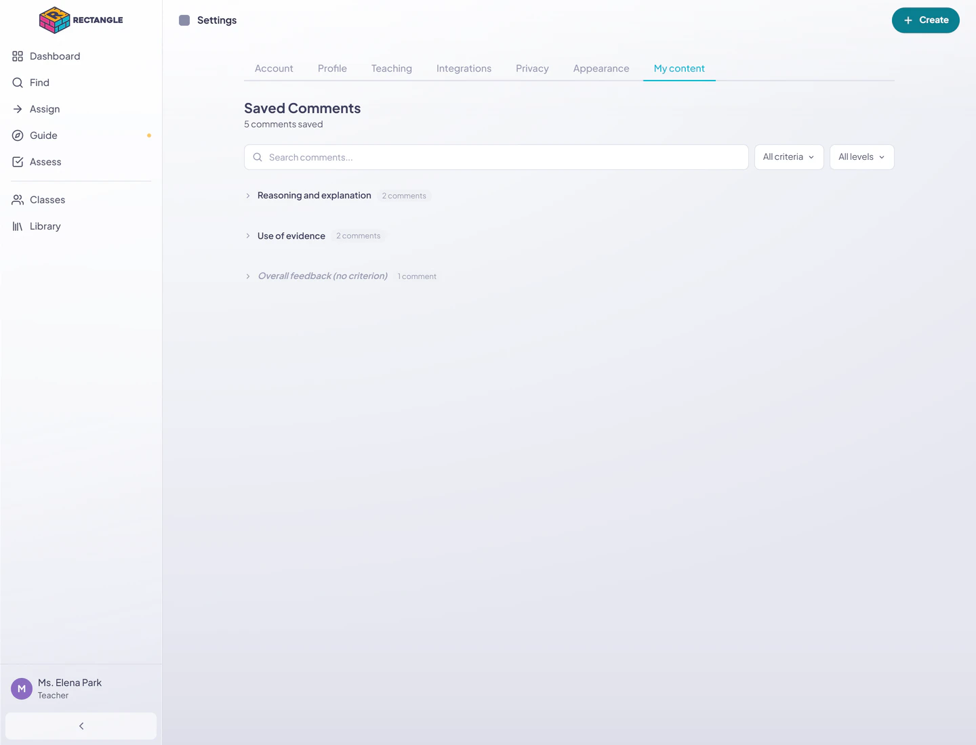This screenshot has height=745, width=976.
Task: Select the My content tab
Action: (679, 68)
